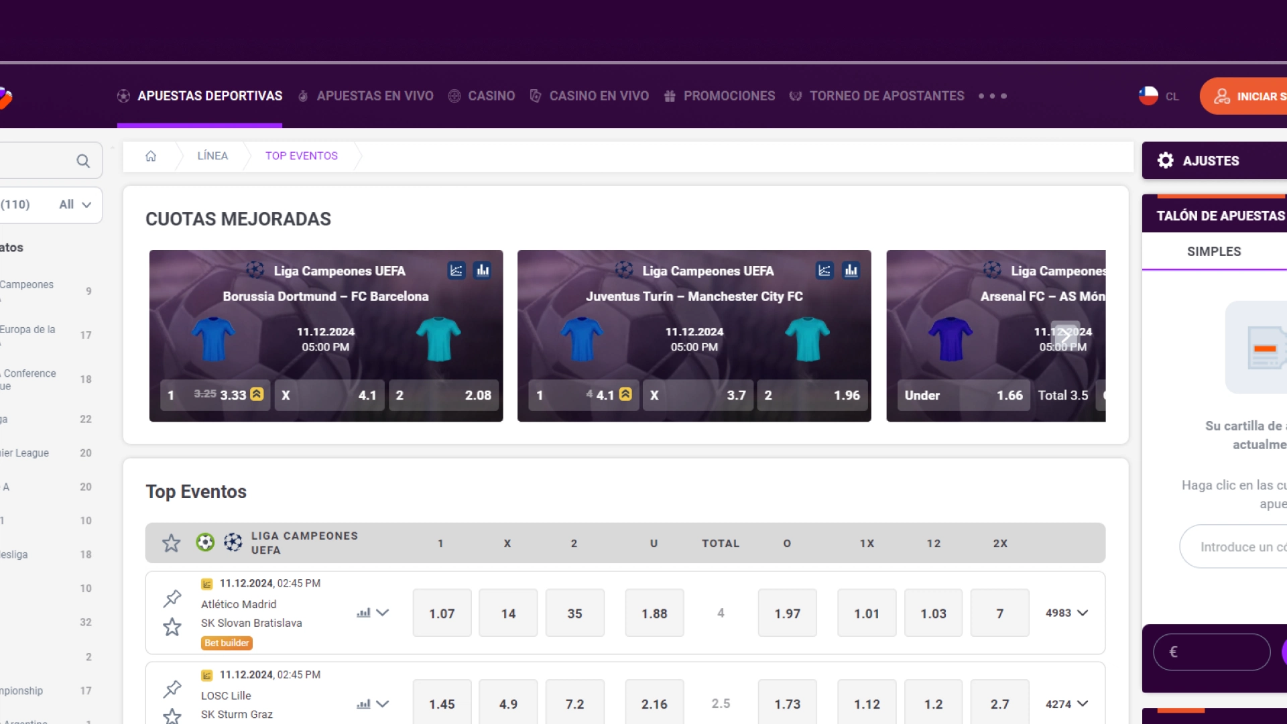
Task: Expand 4983 more markets for Atlético match
Action: pyautogui.click(x=1066, y=613)
